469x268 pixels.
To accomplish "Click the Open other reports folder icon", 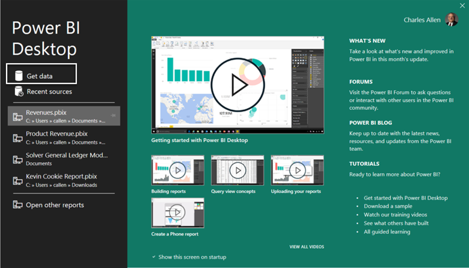I will coord(17,205).
